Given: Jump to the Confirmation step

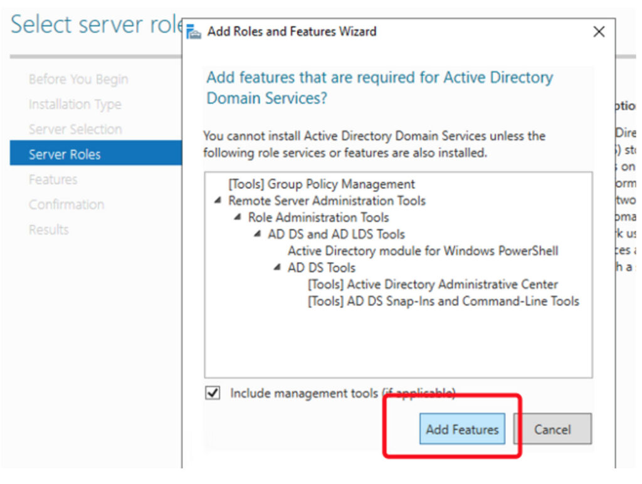Looking at the screenshot, I should pyautogui.click(x=66, y=205).
